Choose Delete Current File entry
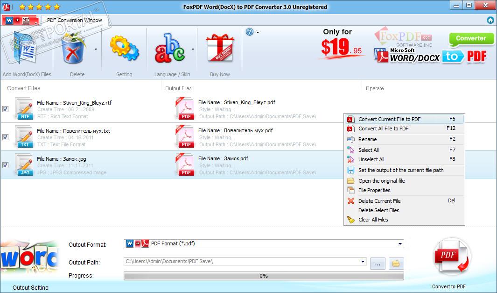The height and width of the screenshot is (293, 497). pyautogui.click(x=404, y=201)
